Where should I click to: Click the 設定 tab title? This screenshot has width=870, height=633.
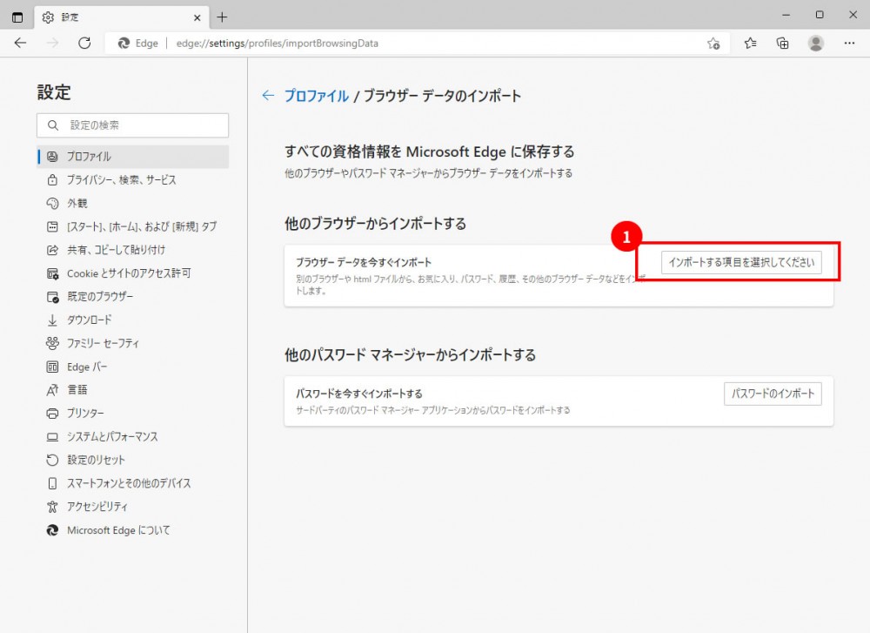point(70,17)
